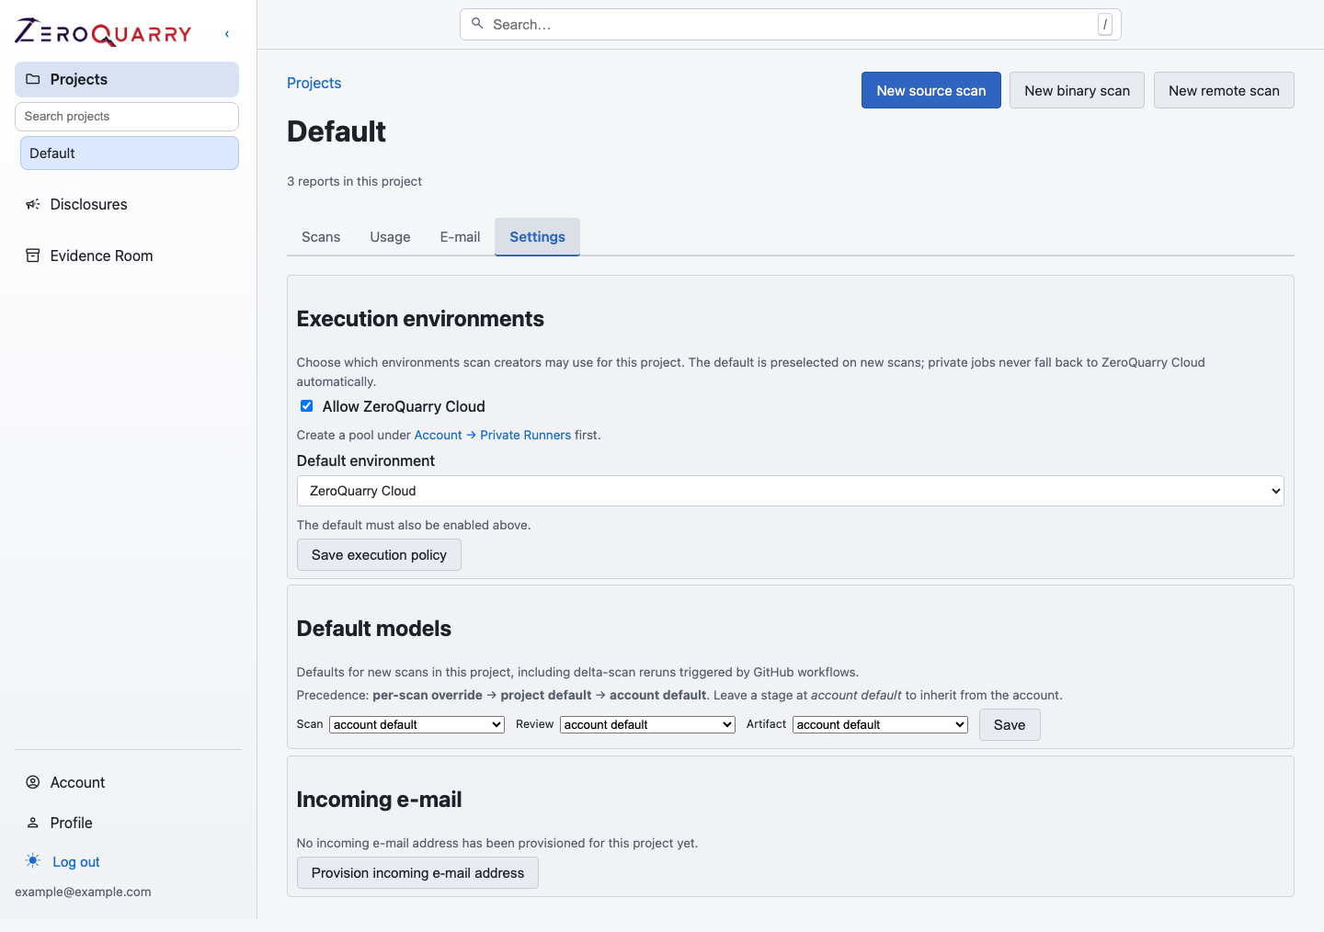Screen dimensions: 1324x932
Task: Click New source scan button
Action: (x=931, y=90)
